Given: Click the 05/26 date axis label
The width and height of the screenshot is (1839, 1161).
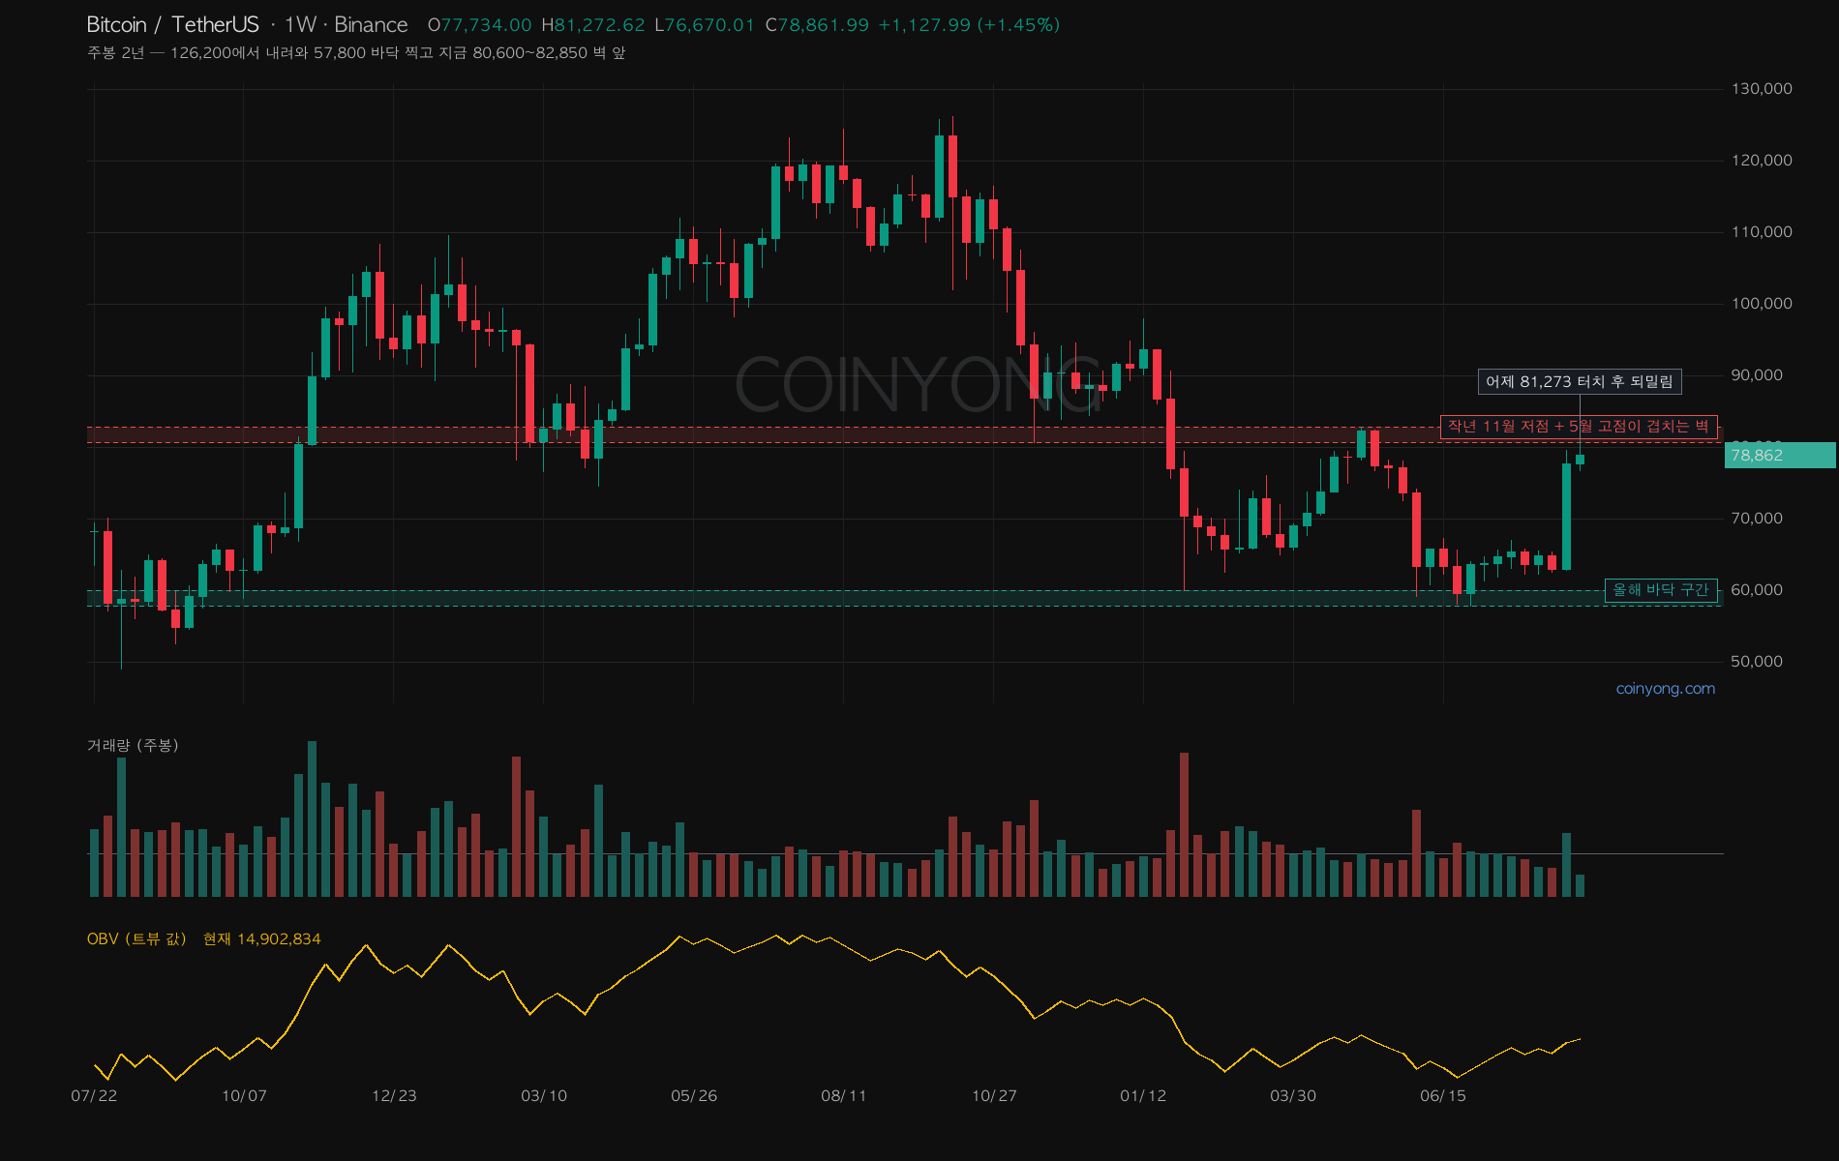Looking at the screenshot, I should coord(694,1095).
